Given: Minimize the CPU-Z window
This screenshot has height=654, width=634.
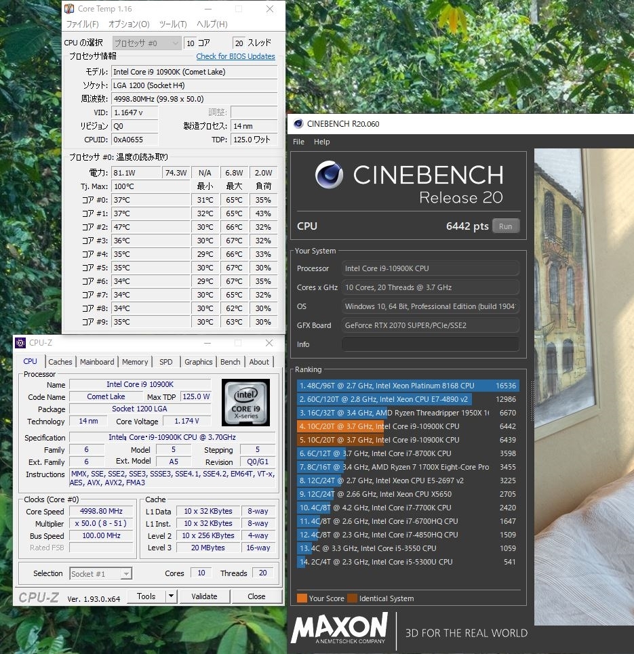Looking at the screenshot, I should coord(207,343).
